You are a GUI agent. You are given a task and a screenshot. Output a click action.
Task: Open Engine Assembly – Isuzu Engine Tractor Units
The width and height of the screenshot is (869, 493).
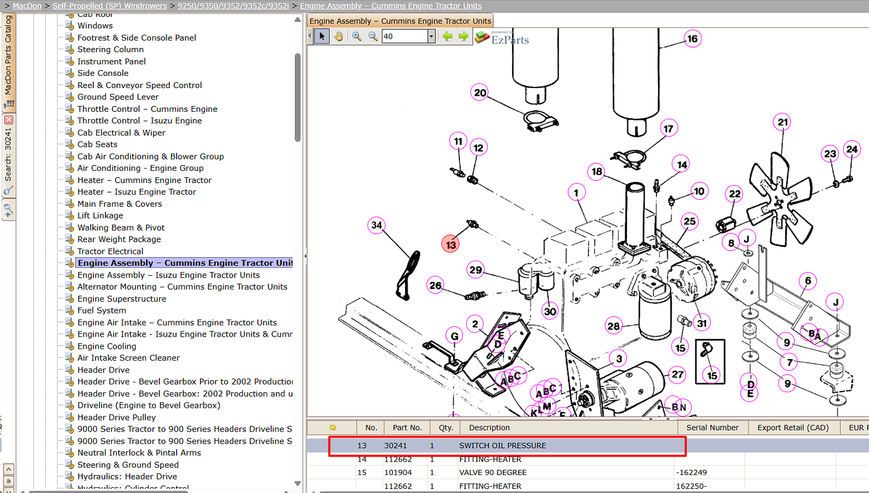click(169, 275)
